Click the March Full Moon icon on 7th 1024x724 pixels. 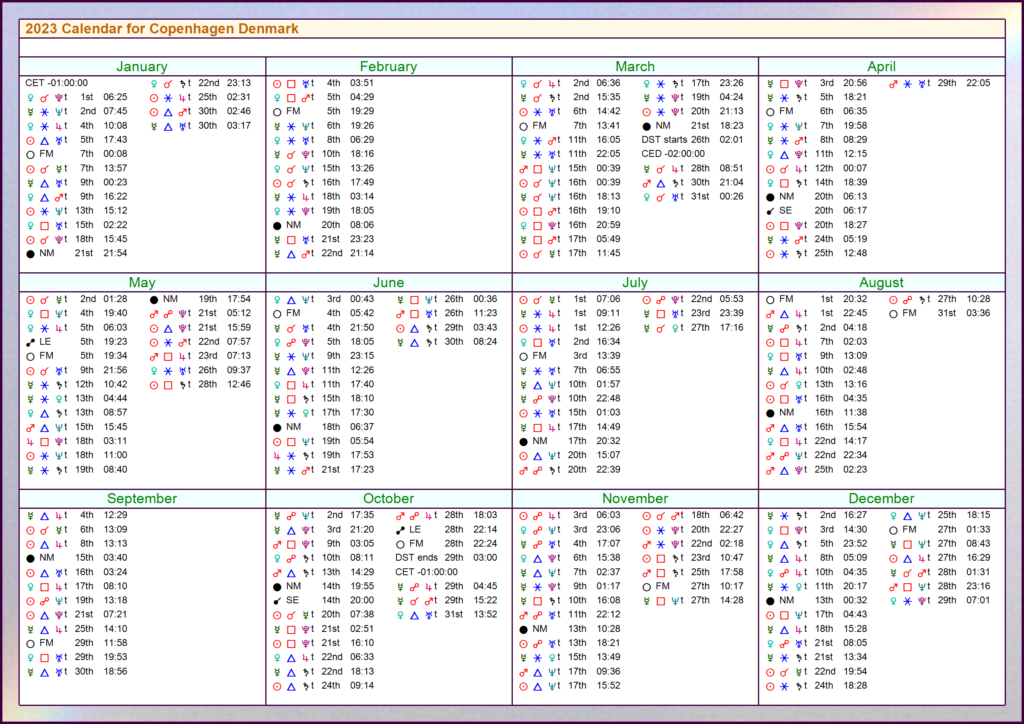coord(523,126)
